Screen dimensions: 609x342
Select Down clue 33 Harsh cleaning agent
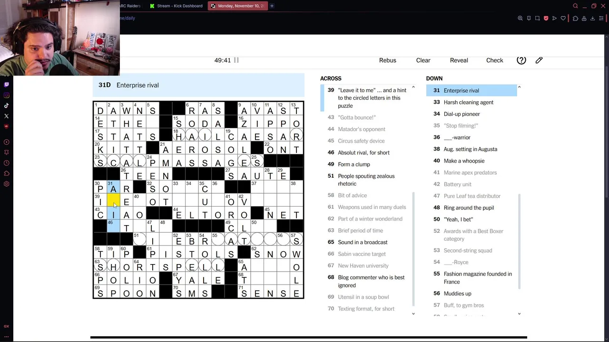[471, 102]
